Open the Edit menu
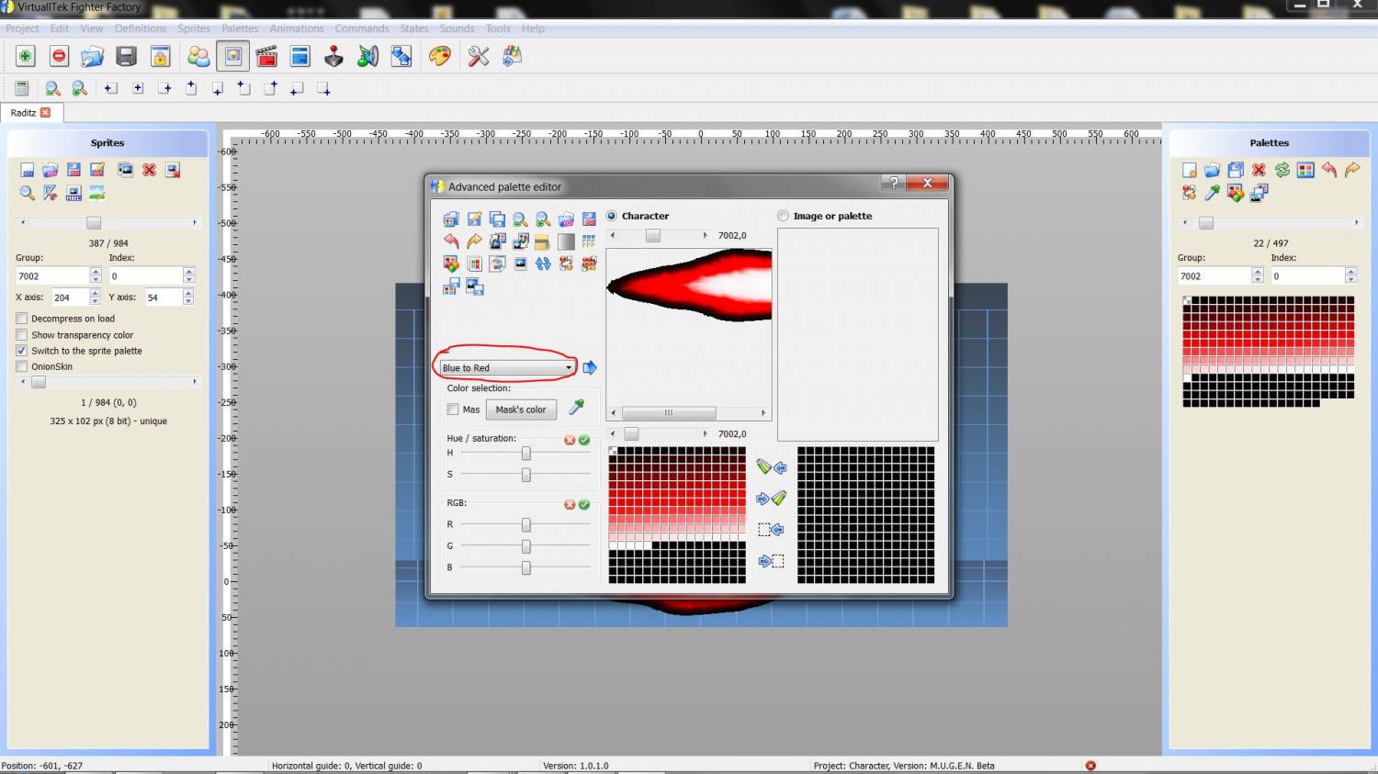The image size is (1378, 774). (60, 28)
